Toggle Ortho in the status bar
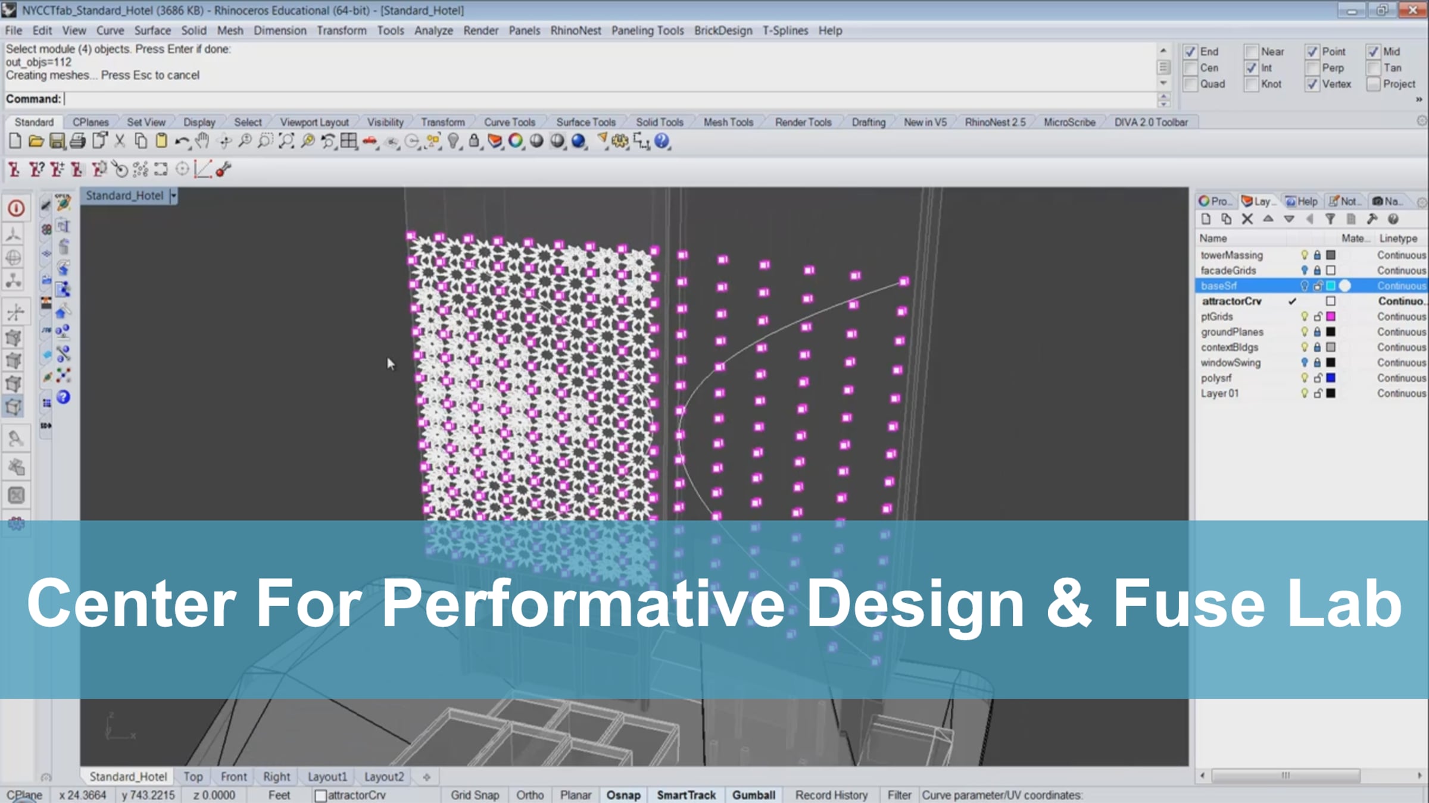Viewport: 1429px width, 803px height. (529, 795)
